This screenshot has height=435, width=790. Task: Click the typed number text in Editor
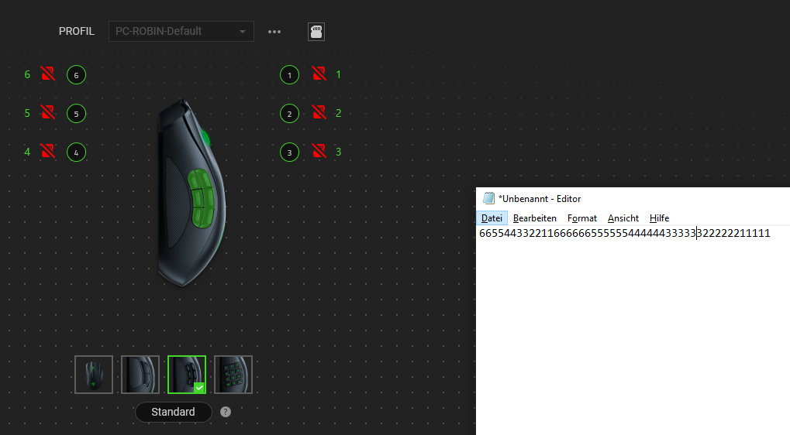625,233
